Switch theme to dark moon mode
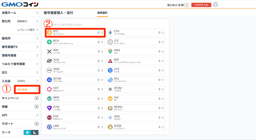256x140 pixels. tap(35, 132)
